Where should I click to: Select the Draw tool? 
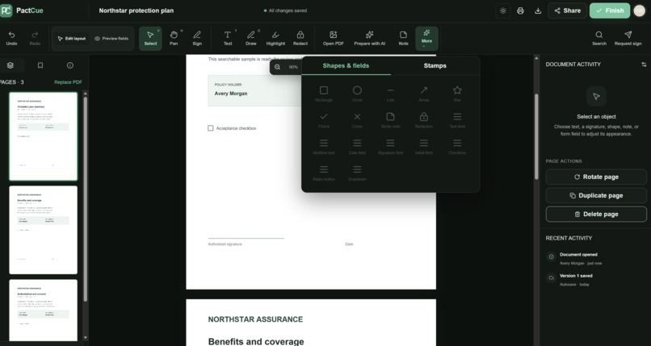tap(250, 39)
